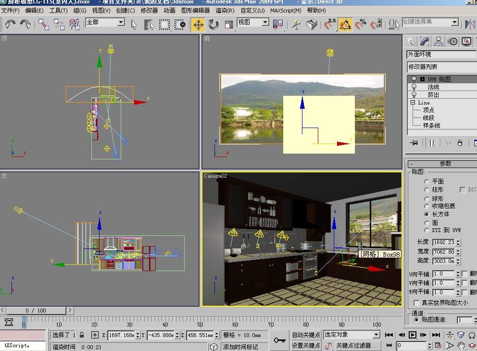Collapse the Line tree node

tap(413, 103)
